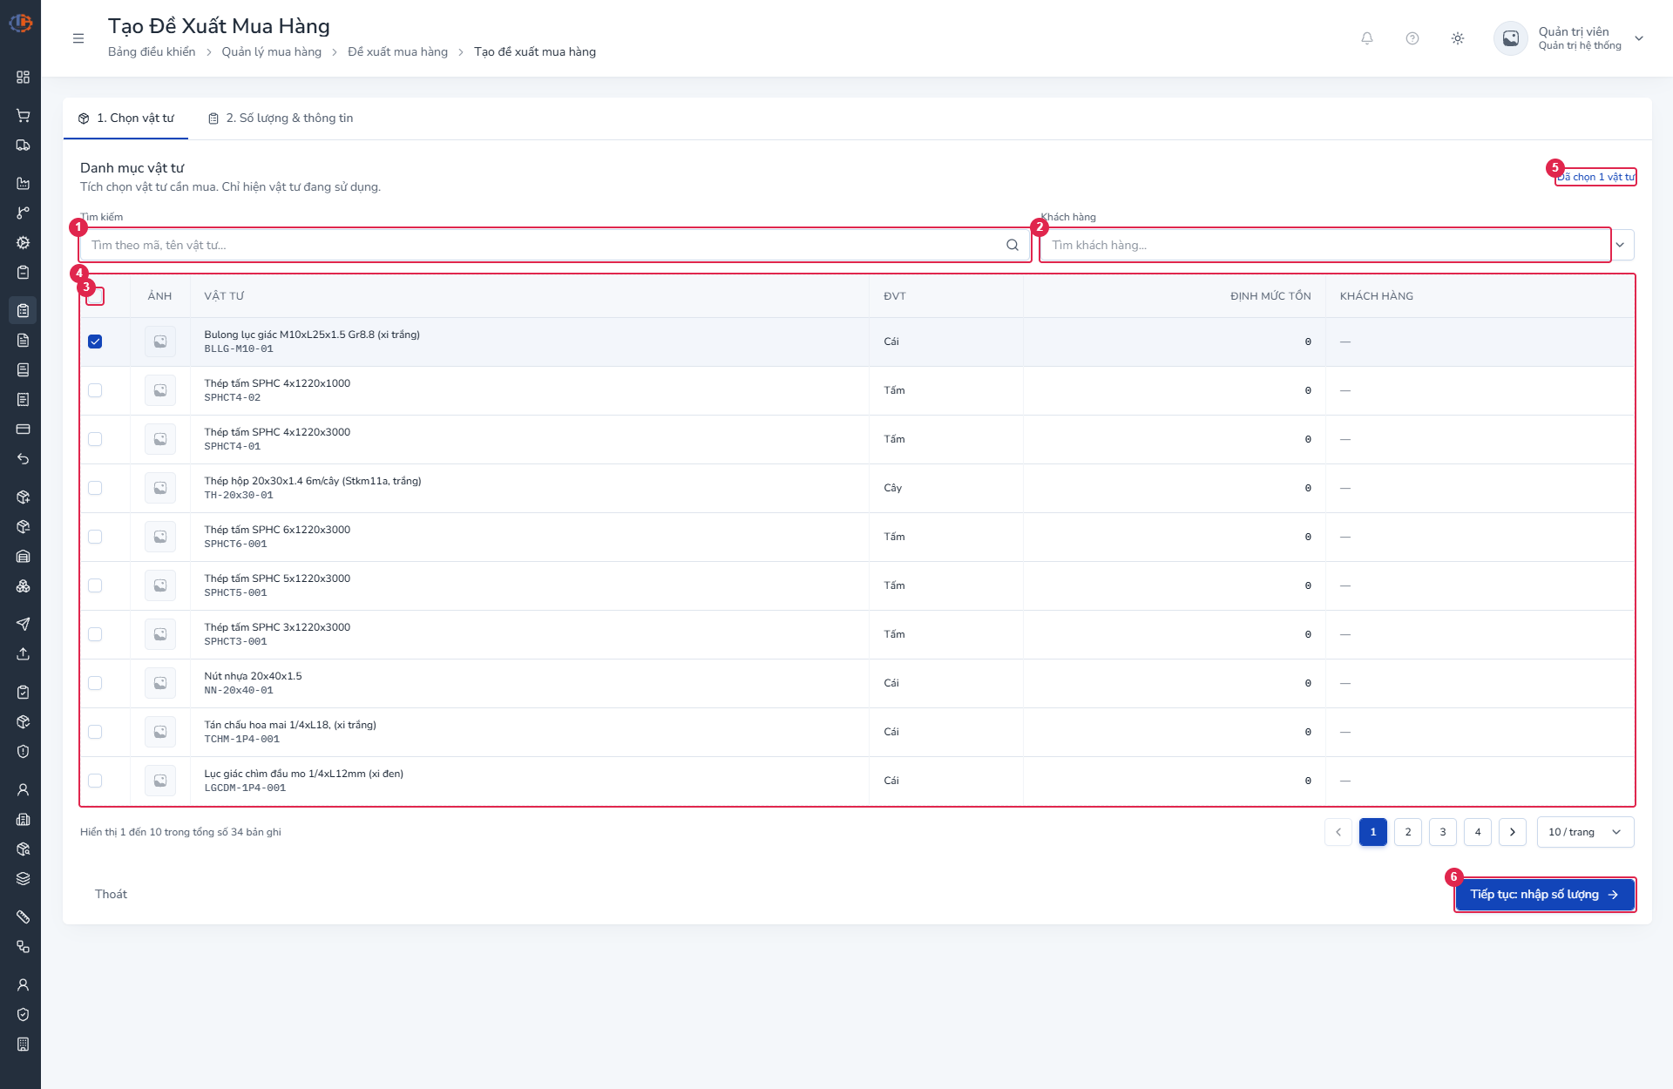Toggle the light theme sun icon
Screen dimensions: 1673x1089
(x=1458, y=38)
